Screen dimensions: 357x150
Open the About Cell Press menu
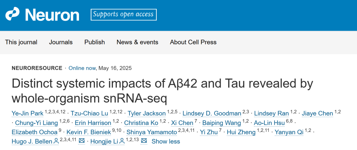pyautogui.click(x=193, y=42)
